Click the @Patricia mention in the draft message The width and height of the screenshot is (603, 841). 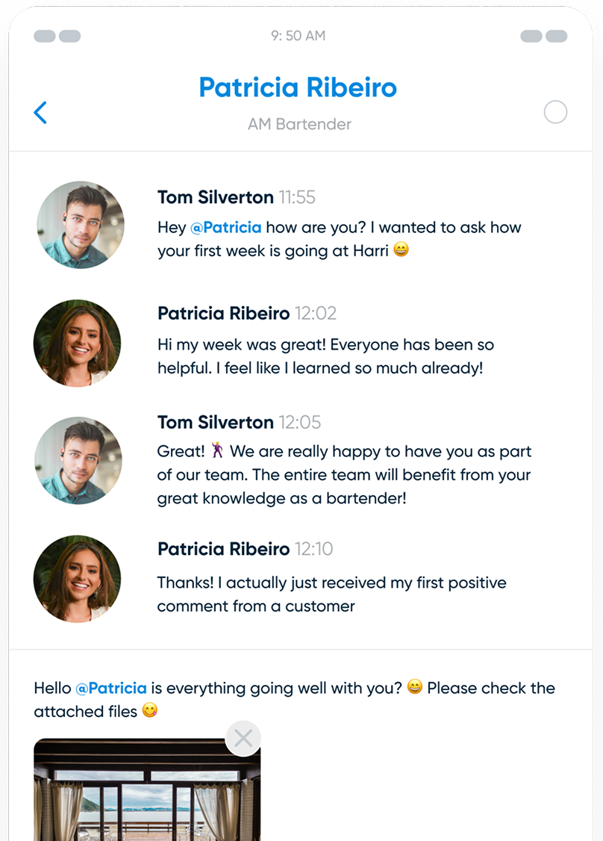pyautogui.click(x=111, y=688)
